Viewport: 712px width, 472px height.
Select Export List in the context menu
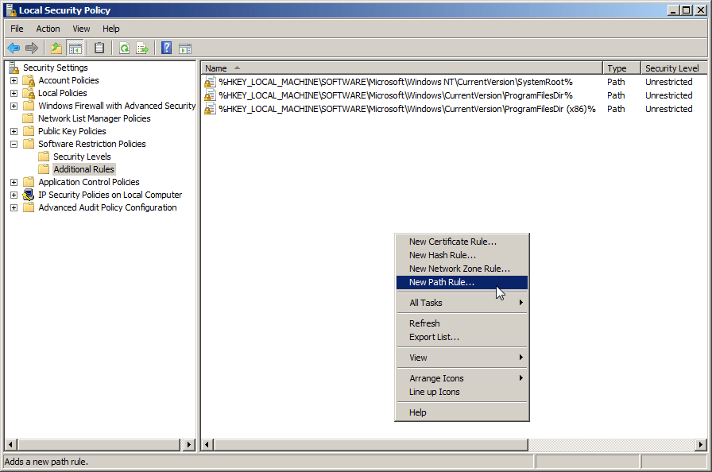[x=462, y=337]
